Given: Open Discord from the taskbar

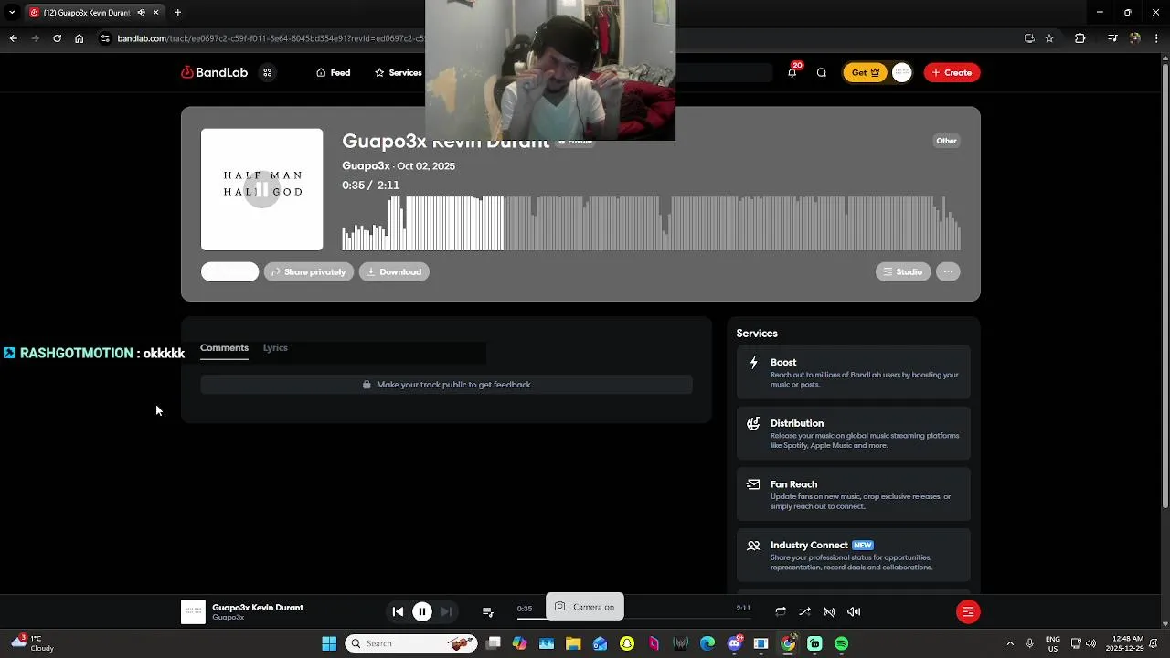Looking at the screenshot, I should [734, 643].
